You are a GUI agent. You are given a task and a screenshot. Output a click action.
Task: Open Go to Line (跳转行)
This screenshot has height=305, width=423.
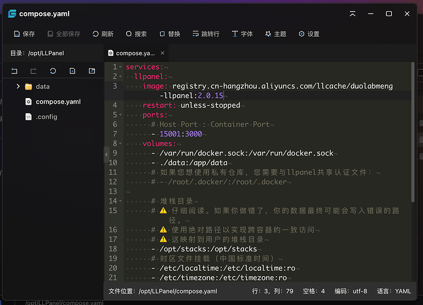pos(206,34)
